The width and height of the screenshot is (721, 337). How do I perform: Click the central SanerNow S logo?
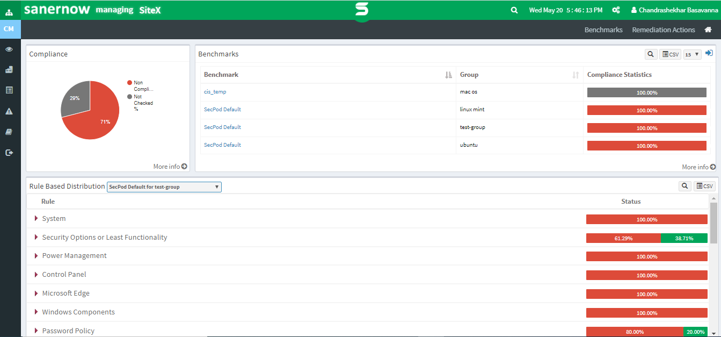(362, 10)
